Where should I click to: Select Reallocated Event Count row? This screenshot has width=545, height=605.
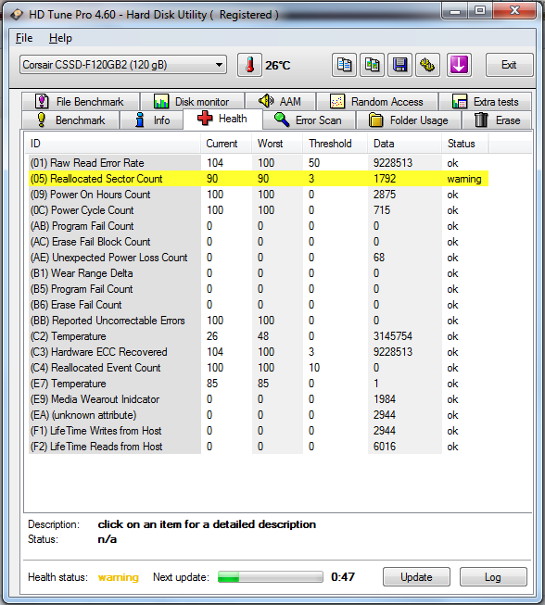point(259,368)
